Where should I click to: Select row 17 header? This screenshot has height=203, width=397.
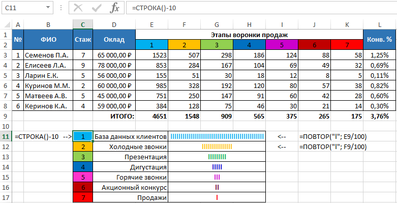coord(6,197)
